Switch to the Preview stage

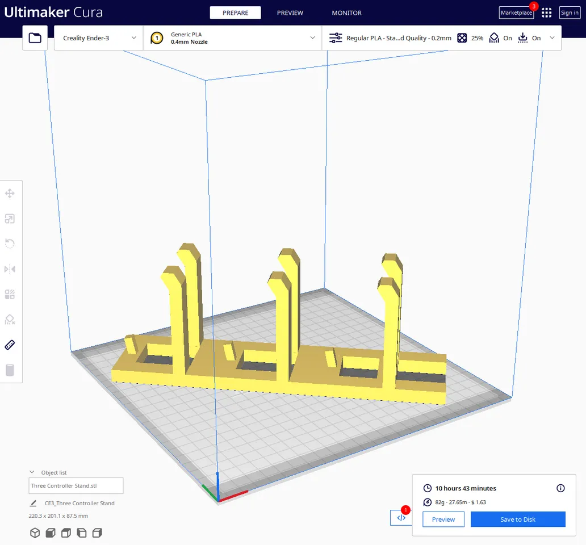tap(290, 12)
